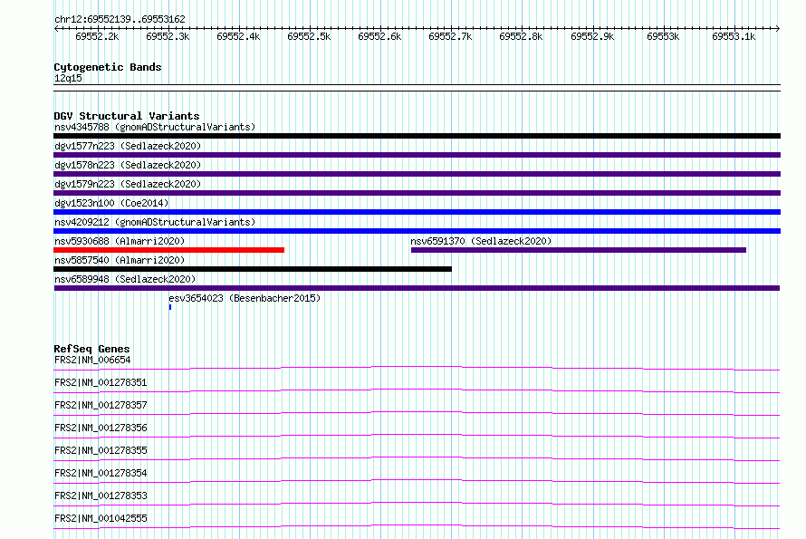Viewport: 806px width, 539px height.
Task: Click the magenta line of FRS2|NM_001278357
Action: (417, 413)
